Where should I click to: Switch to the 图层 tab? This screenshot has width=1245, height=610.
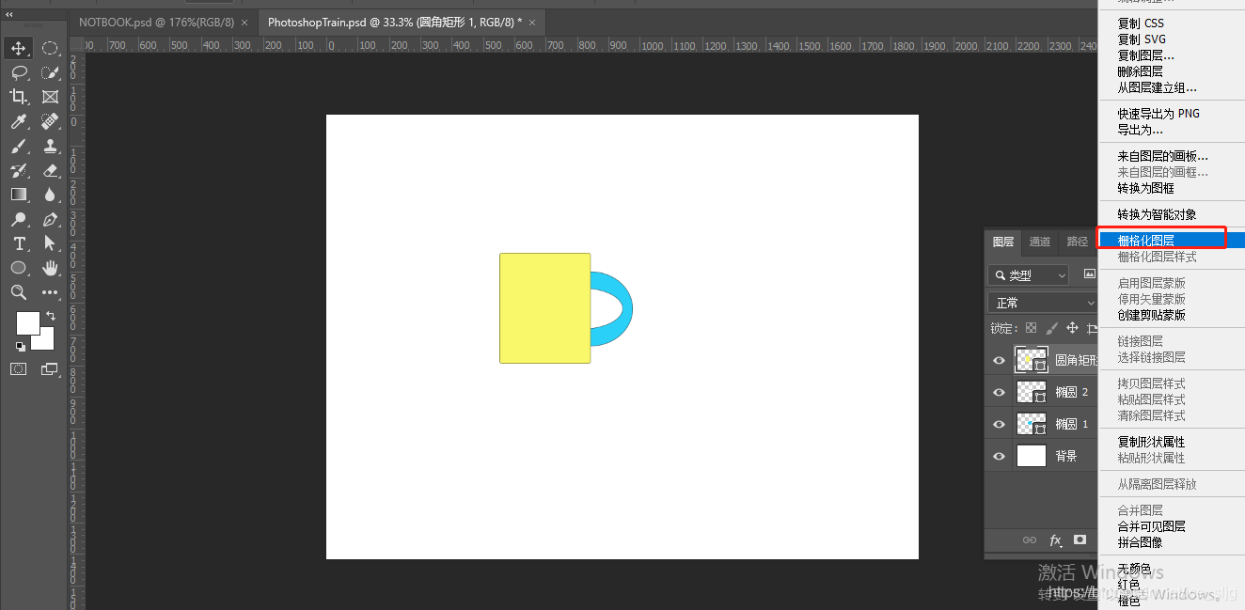click(1003, 242)
